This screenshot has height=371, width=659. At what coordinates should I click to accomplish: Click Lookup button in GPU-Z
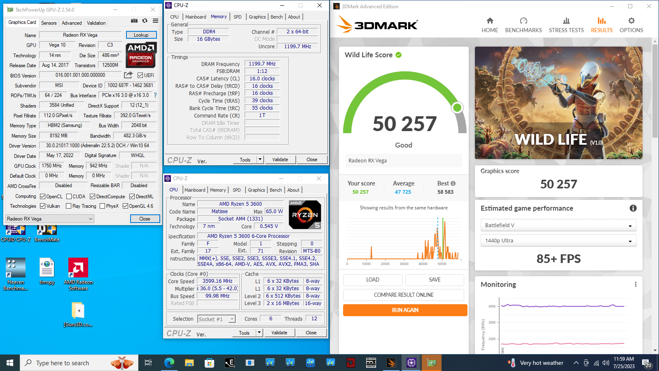coord(141,35)
